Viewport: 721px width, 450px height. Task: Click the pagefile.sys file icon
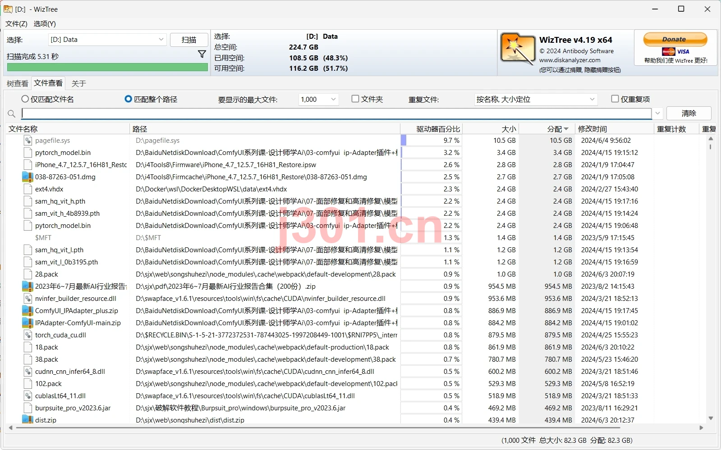[28, 141]
